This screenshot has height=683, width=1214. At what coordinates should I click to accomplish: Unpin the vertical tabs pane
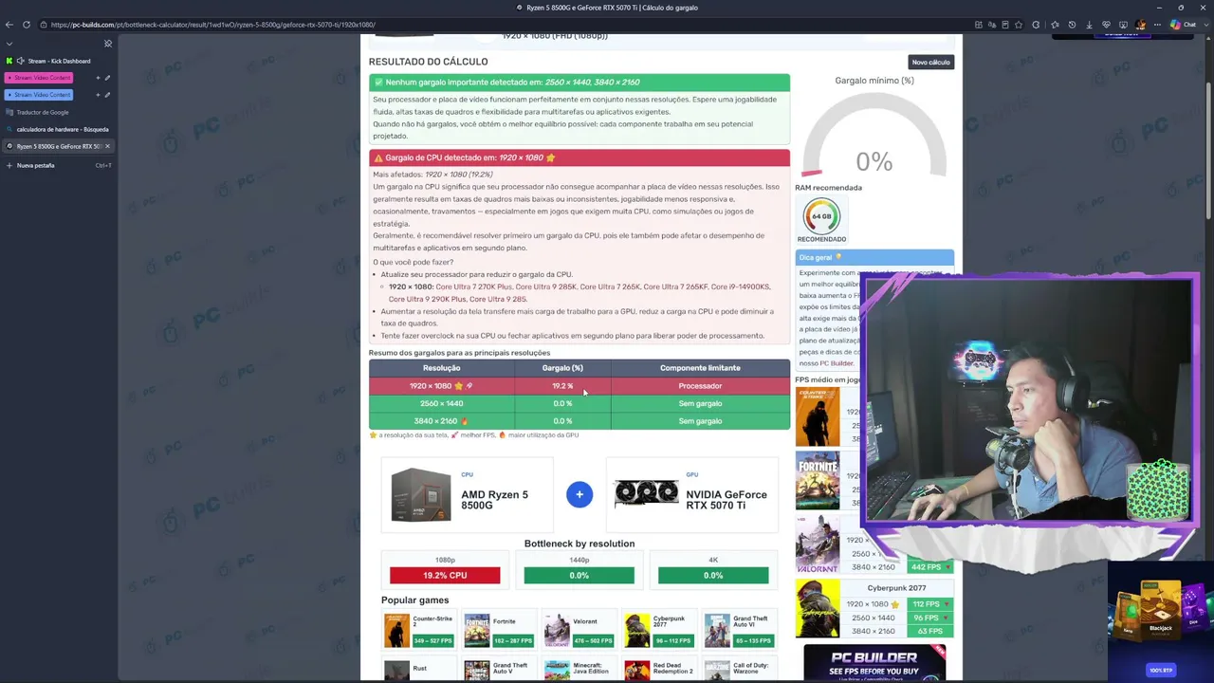108,44
